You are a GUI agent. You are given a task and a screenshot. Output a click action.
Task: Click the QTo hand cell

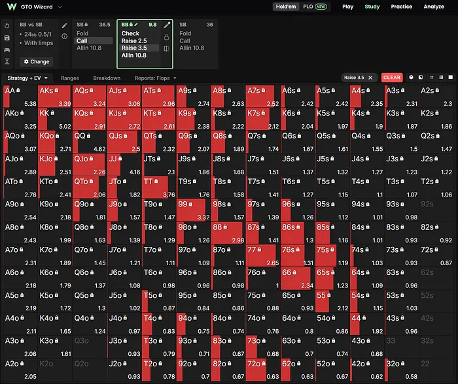90,187
